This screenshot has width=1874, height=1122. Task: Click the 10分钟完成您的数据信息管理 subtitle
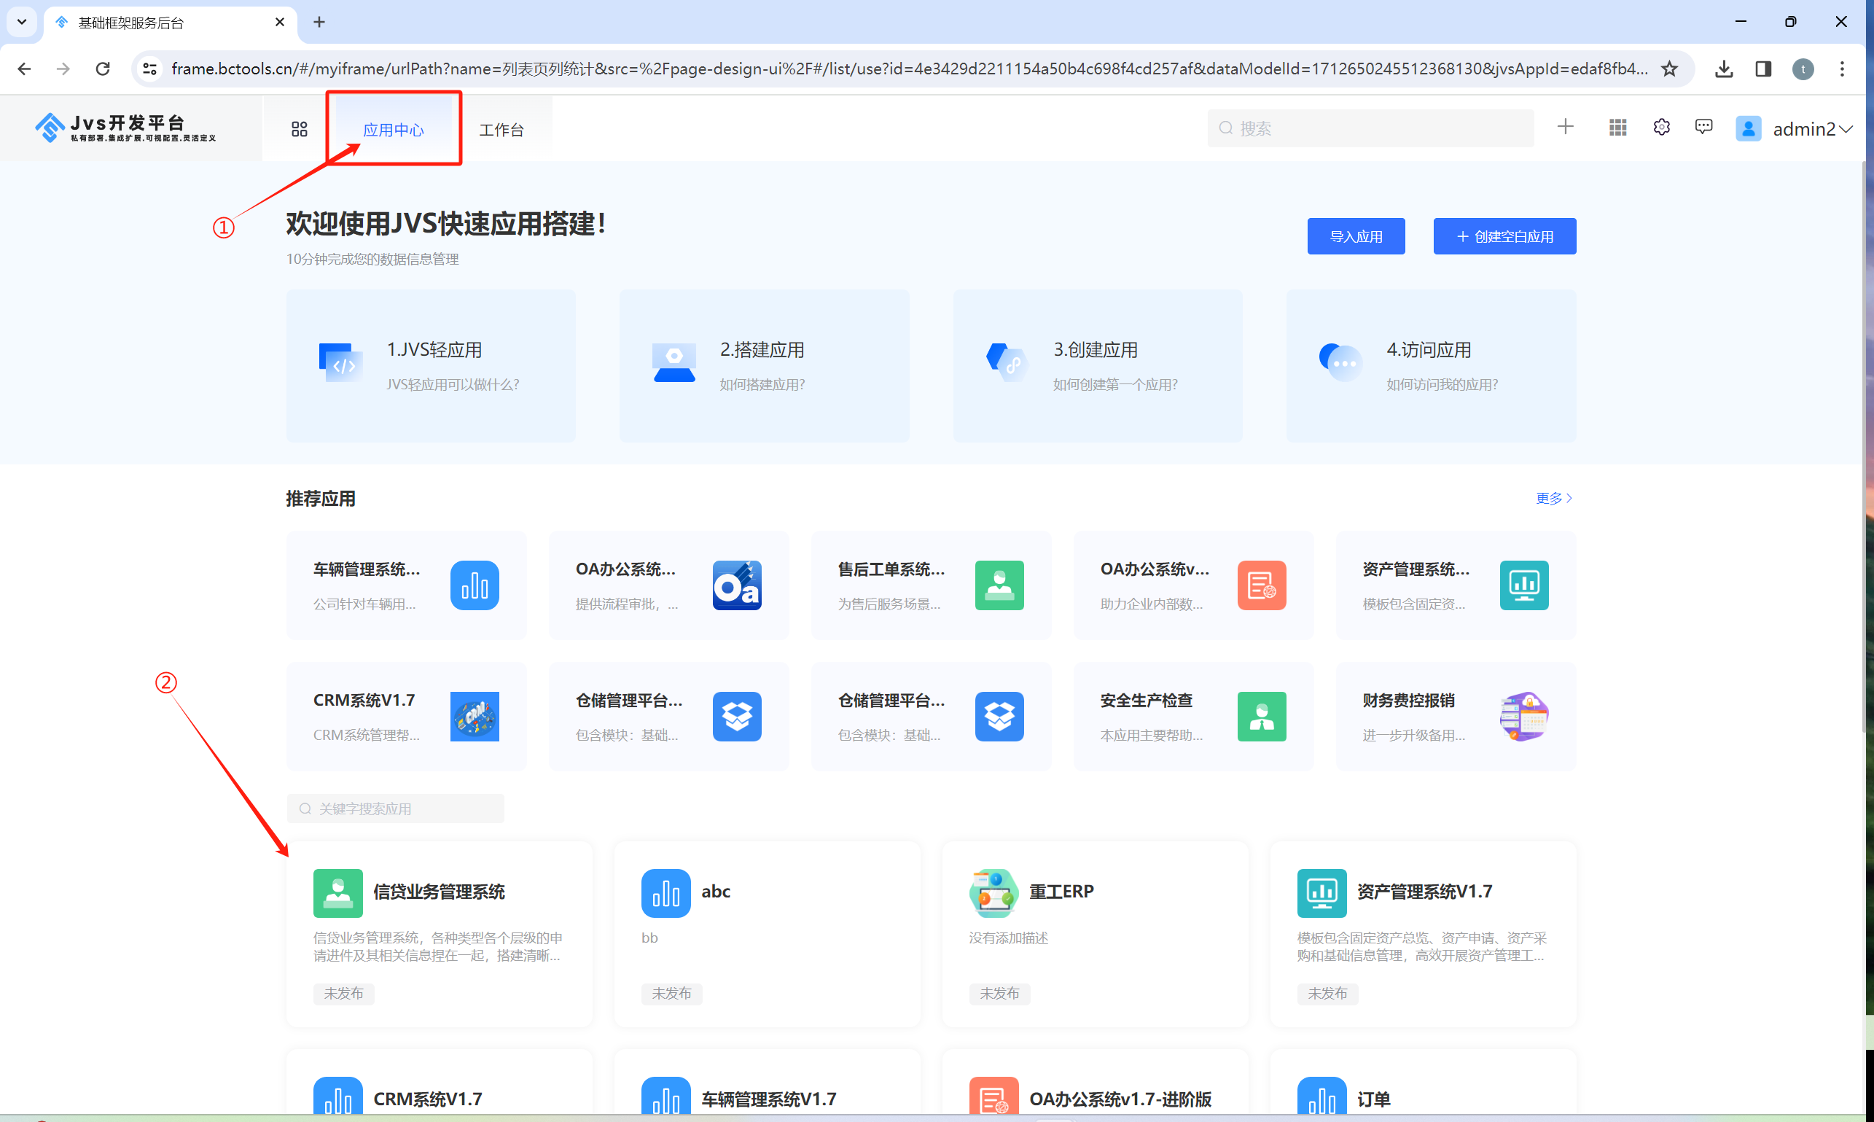(x=372, y=260)
